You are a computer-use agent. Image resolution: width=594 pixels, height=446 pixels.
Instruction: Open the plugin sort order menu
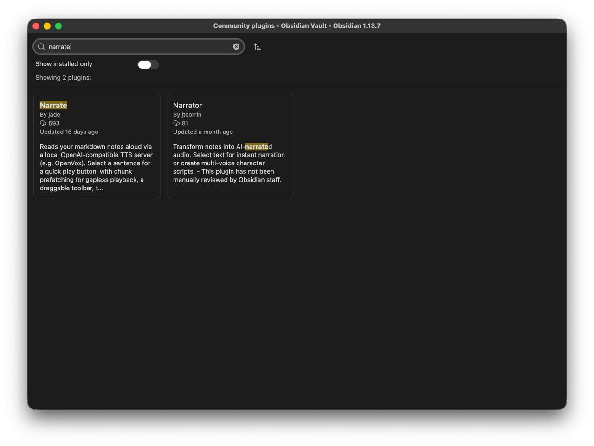(257, 47)
